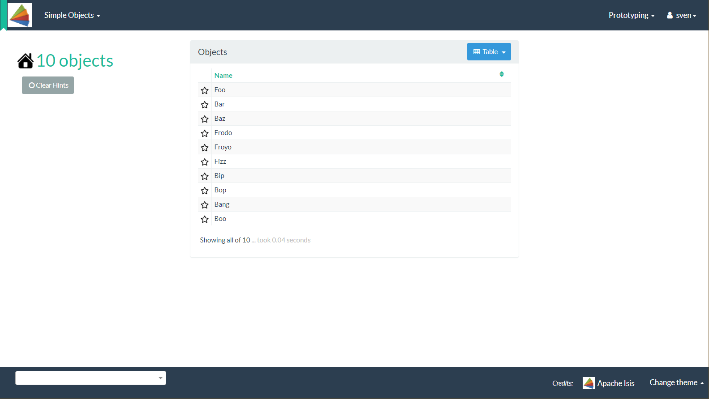This screenshot has width=709, height=399.
Task: Click the star icon next to Bip
Action: click(205, 176)
